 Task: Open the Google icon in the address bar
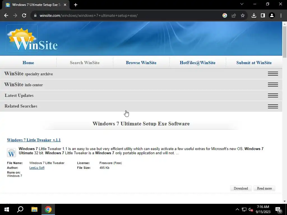pos(225,16)
